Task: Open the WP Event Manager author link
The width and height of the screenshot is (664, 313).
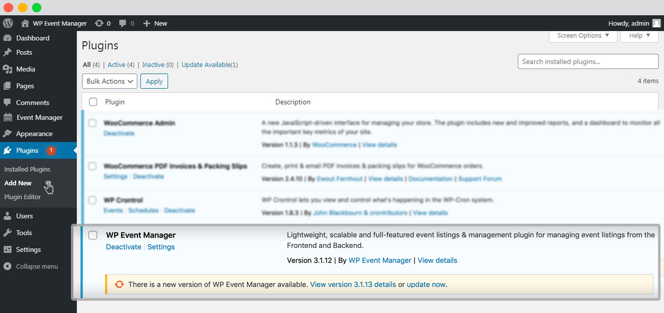Action: (x=380, y=260)
